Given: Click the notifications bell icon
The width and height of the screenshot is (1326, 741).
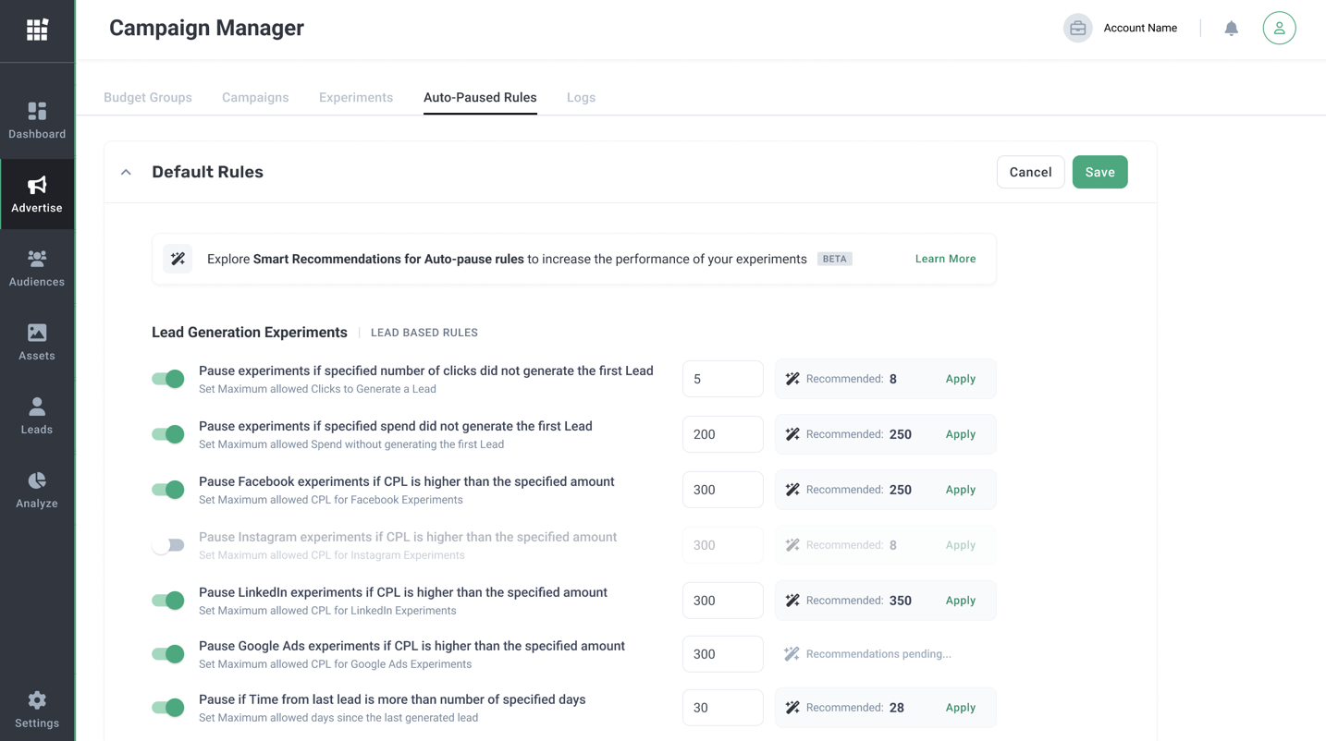Looking at the screenshot, I should (1231, 29).
